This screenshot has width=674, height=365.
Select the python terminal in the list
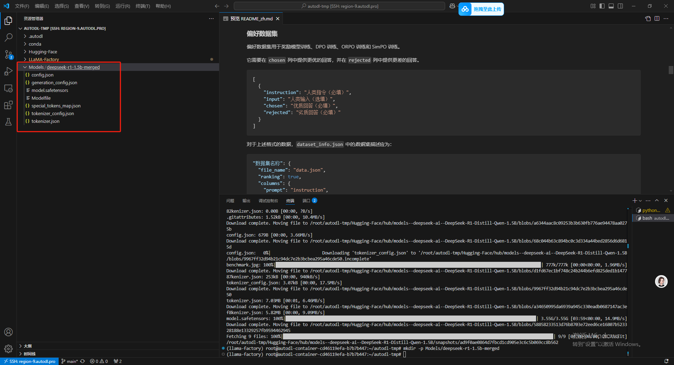tap(653, 211)
